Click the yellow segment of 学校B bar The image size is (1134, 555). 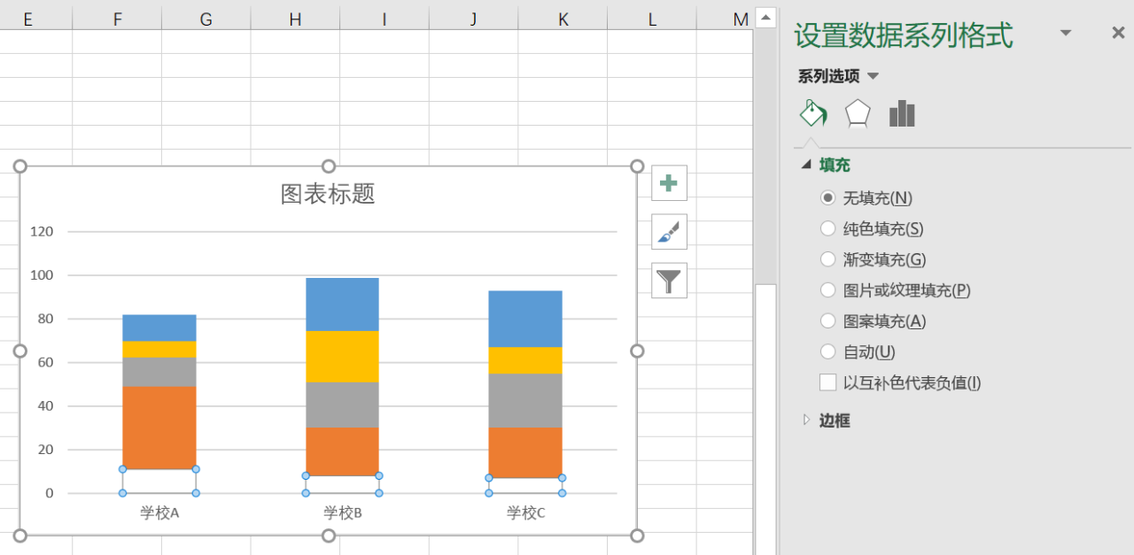[x=342, y=356]
